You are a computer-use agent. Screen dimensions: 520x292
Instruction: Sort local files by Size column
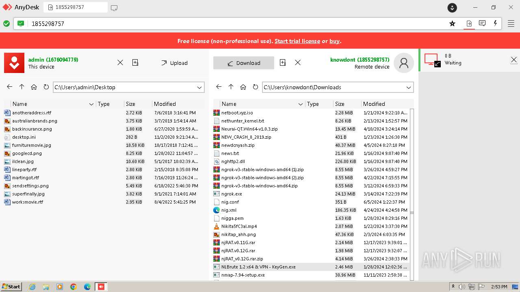coord(138,104)
